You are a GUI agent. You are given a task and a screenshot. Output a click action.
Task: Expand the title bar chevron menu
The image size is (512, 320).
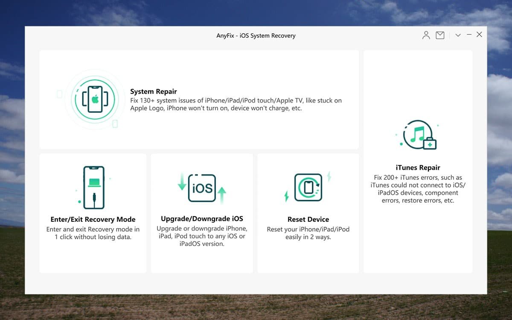[458, 35]
